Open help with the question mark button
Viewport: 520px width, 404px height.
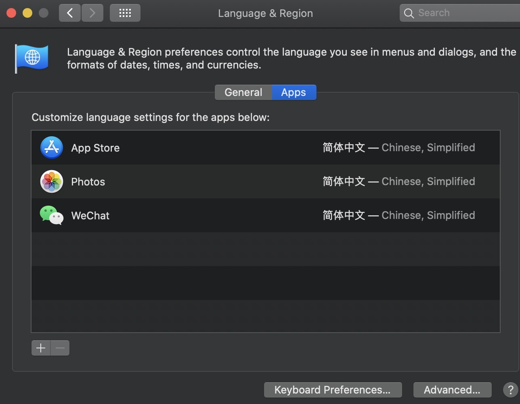point(511,390)
